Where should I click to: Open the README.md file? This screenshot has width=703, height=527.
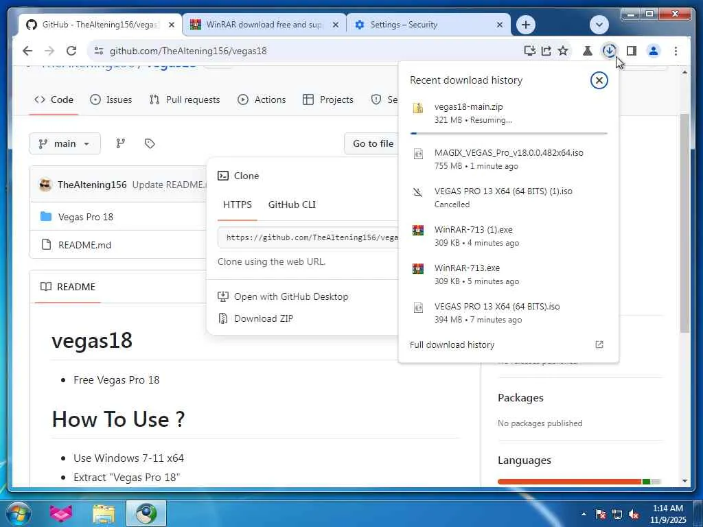[x=84, y=245]
